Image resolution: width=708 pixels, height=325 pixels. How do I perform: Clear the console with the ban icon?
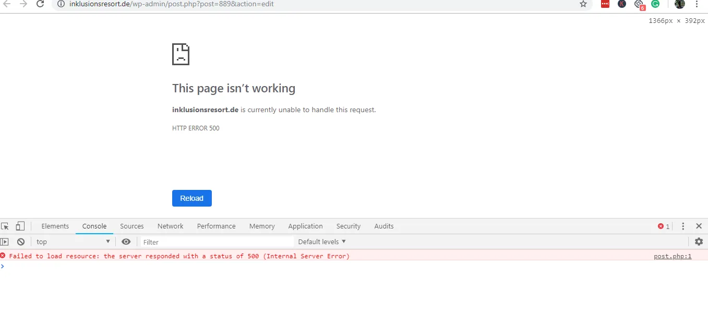click(21, 242)
